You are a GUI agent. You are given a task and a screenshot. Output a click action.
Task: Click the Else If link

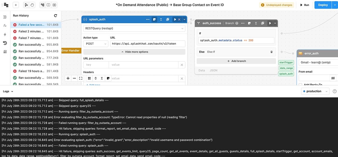pyautogui.click(x=211, y=52)
